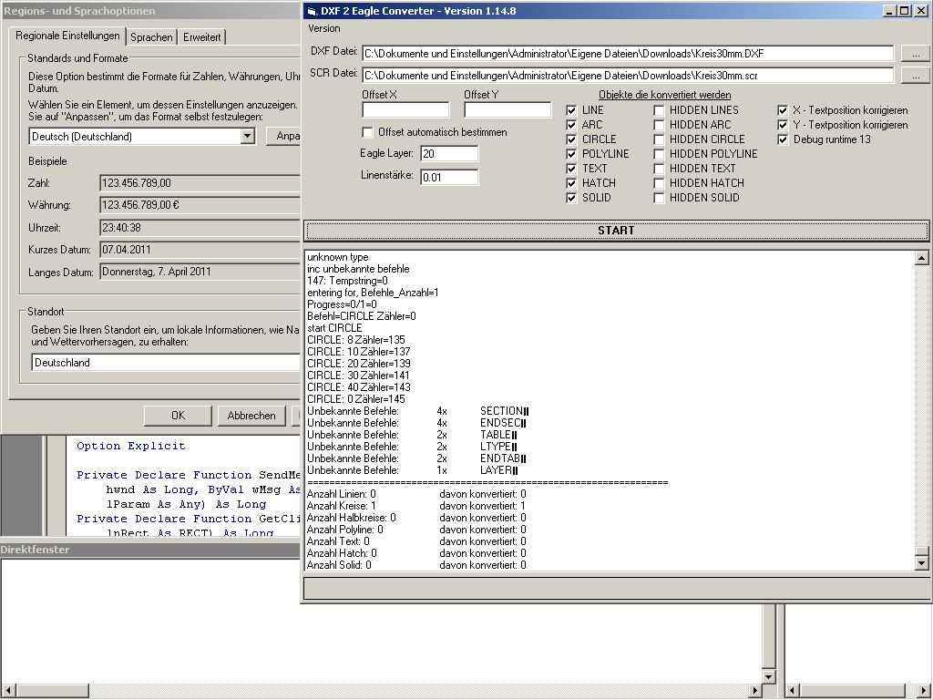Click the SCR Datei path field
The image size is (933, 700).
pos(628,76)
